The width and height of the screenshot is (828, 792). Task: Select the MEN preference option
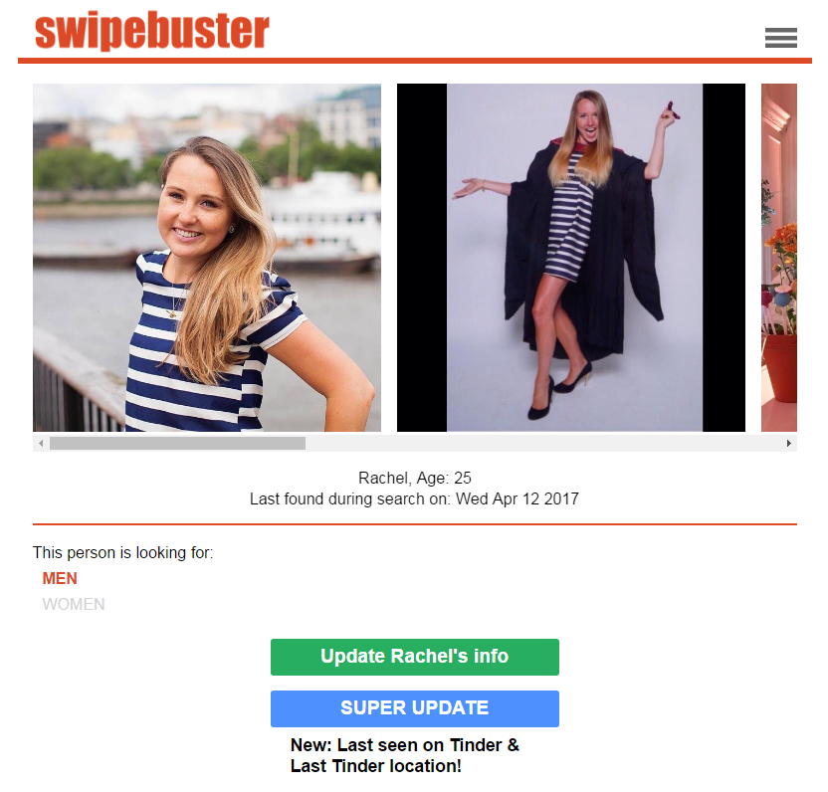pos(60,578)
